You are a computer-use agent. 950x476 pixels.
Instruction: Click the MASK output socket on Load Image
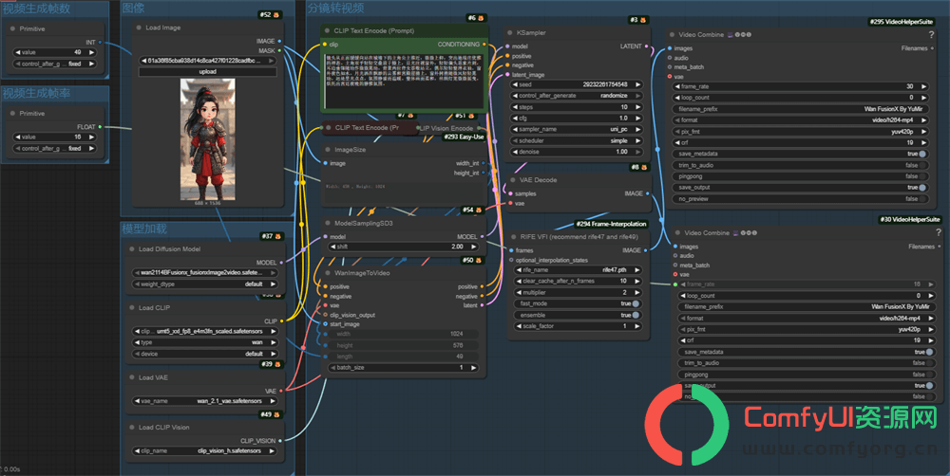(279, 51)
